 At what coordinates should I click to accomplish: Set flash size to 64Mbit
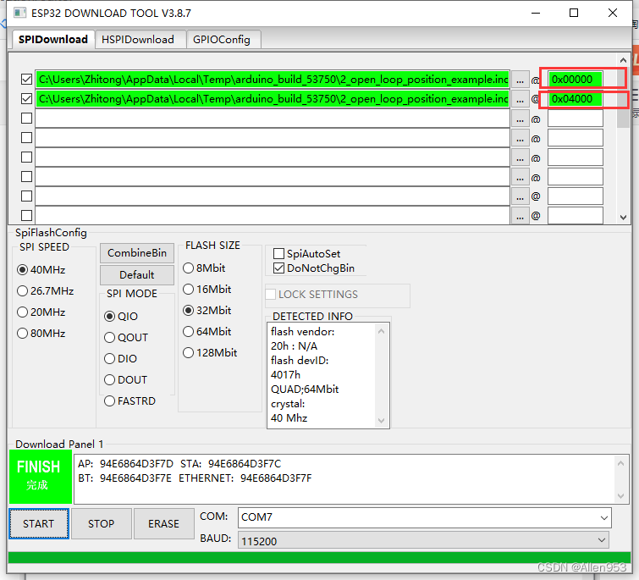(x=207, y=332)
